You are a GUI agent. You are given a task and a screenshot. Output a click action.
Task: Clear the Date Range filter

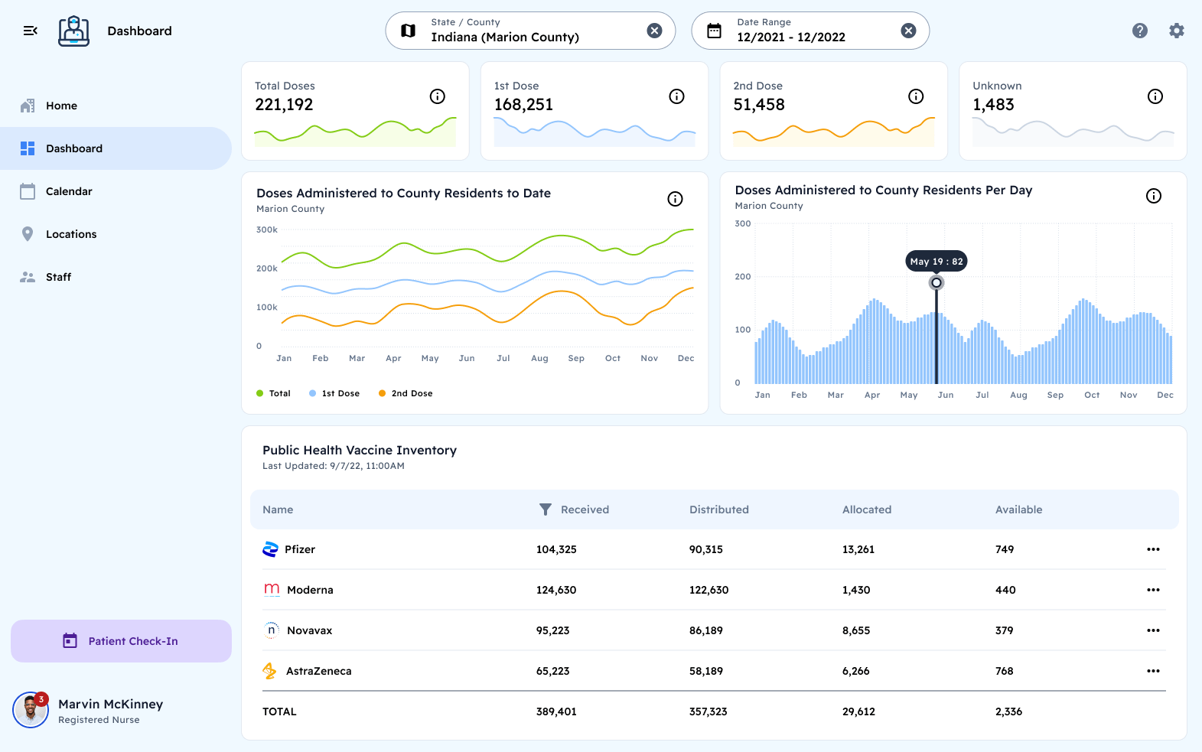908,31
